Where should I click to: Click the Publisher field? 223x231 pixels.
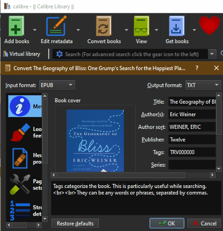192,139
